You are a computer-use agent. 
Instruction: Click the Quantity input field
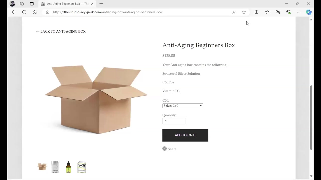(x=174, y=121)
